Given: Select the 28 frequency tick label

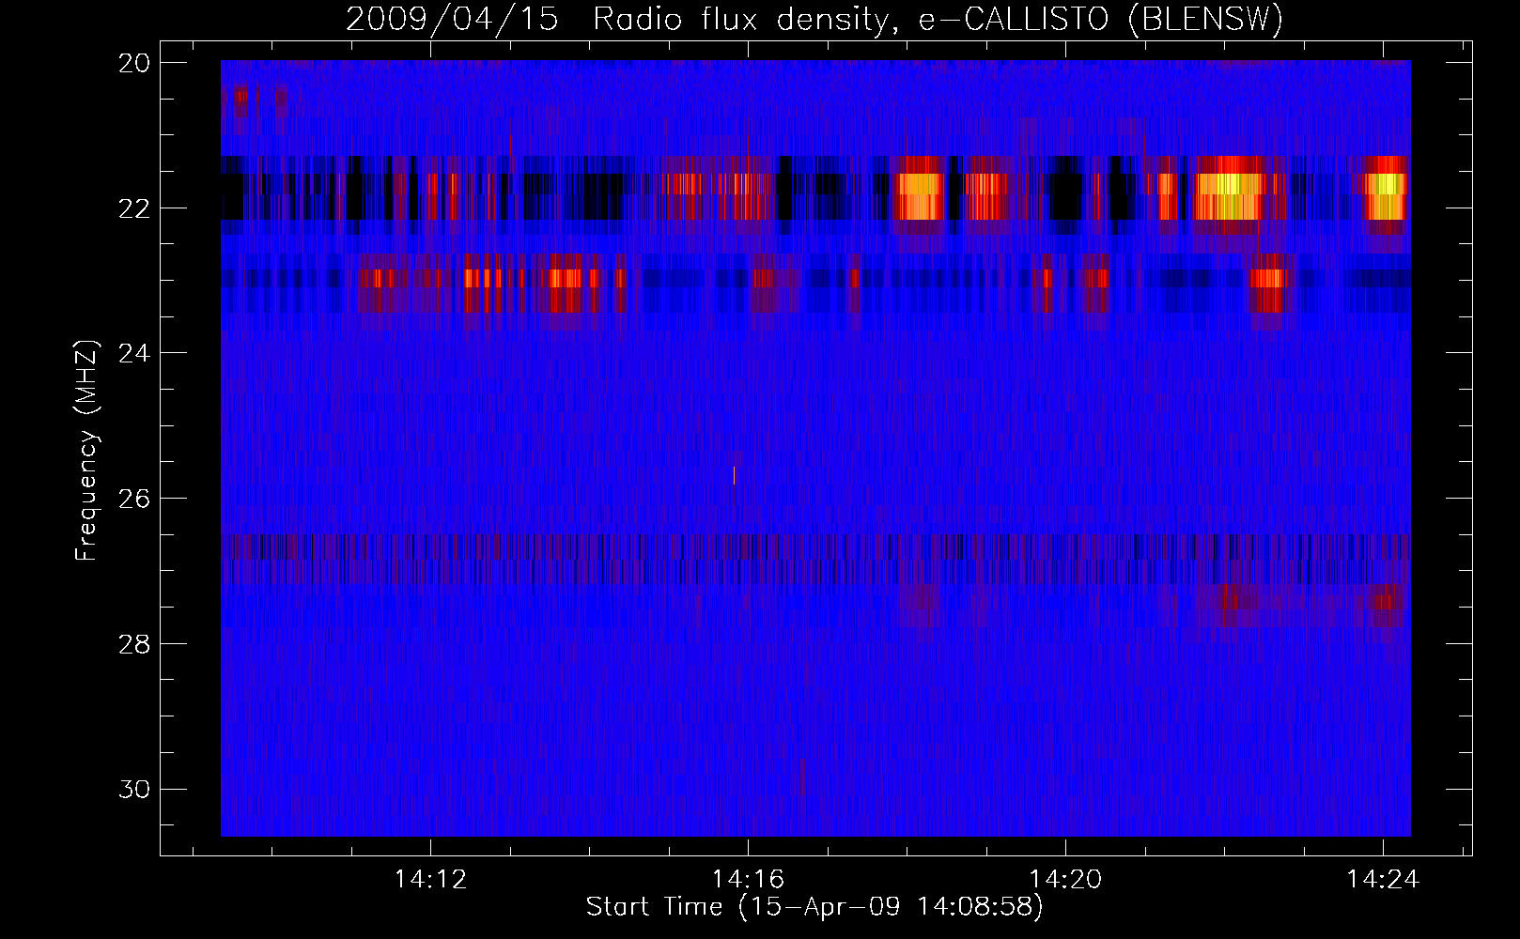Looking at the screenshot, I should tap(134, 644).
